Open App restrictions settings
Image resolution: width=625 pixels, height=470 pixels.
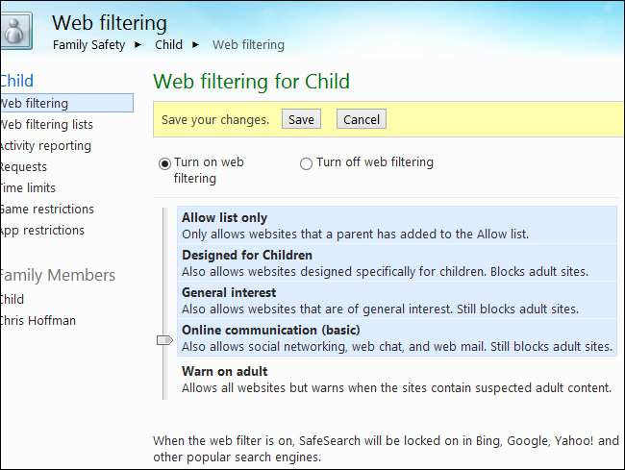(x=43, y=231)
